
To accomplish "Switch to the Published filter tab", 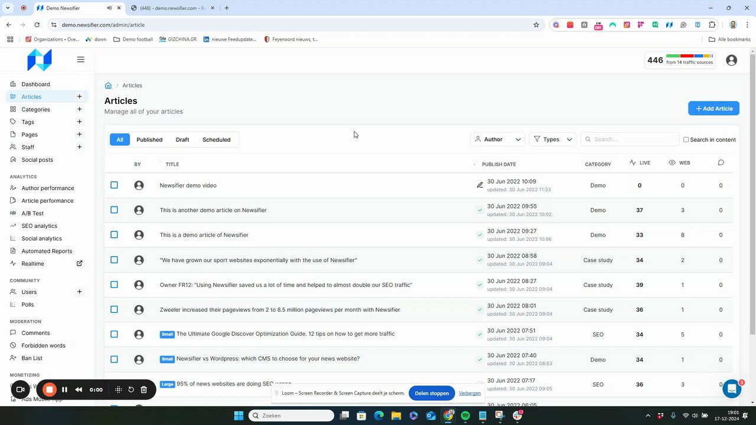I will pos(149,140).
